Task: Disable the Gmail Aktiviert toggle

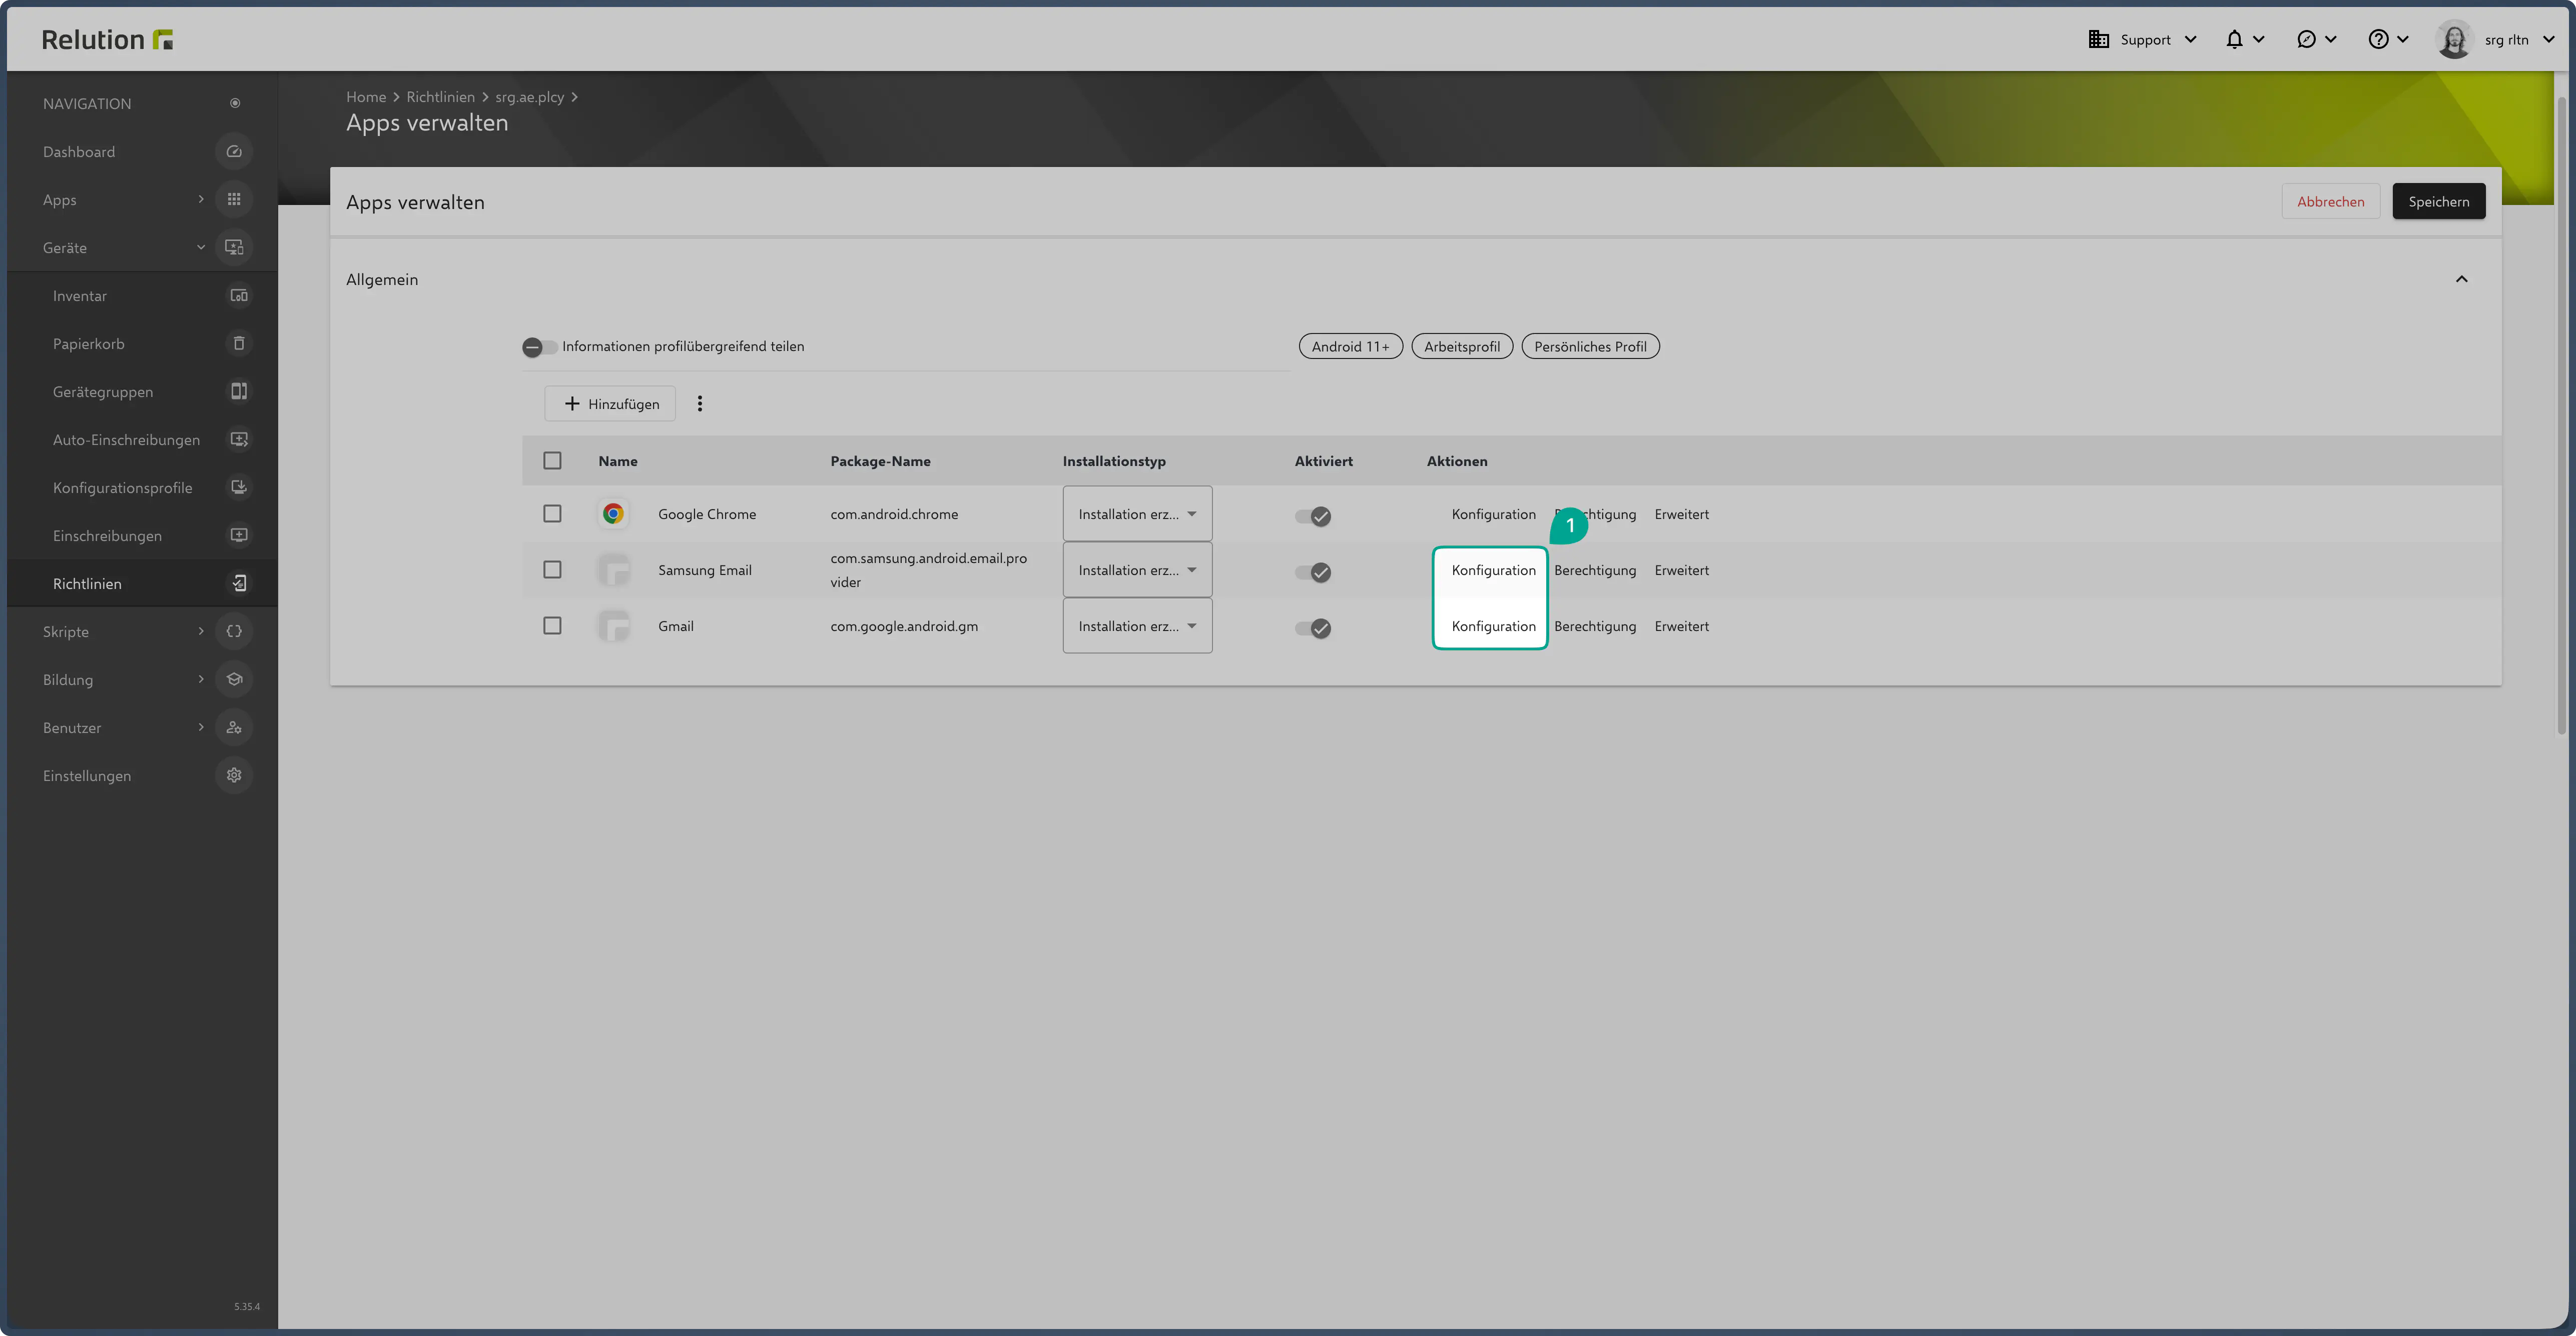Action: point(1313,627)
